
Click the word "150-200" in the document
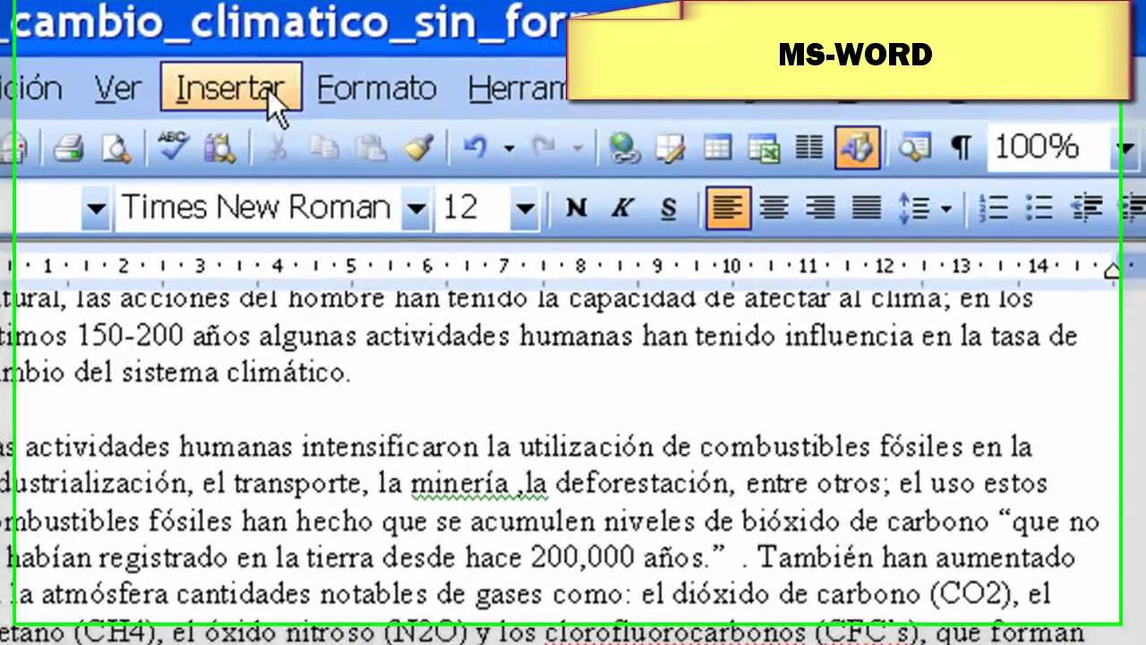tap(130, 336)
